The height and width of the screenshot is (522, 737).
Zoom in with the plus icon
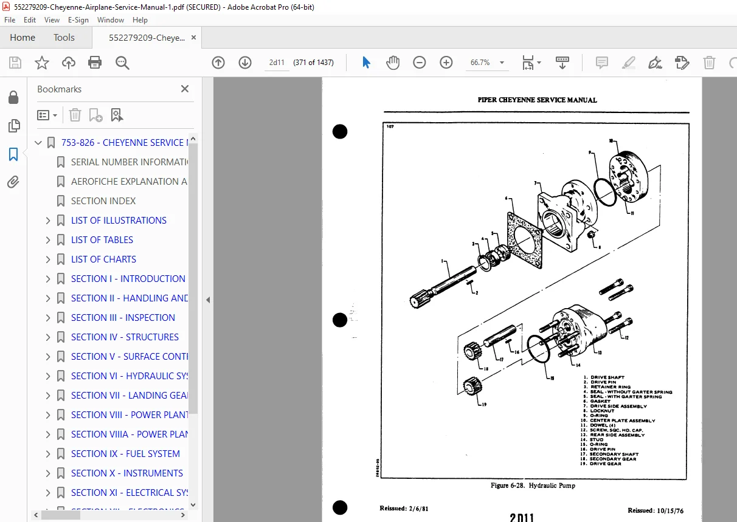(x=446, y=63)
